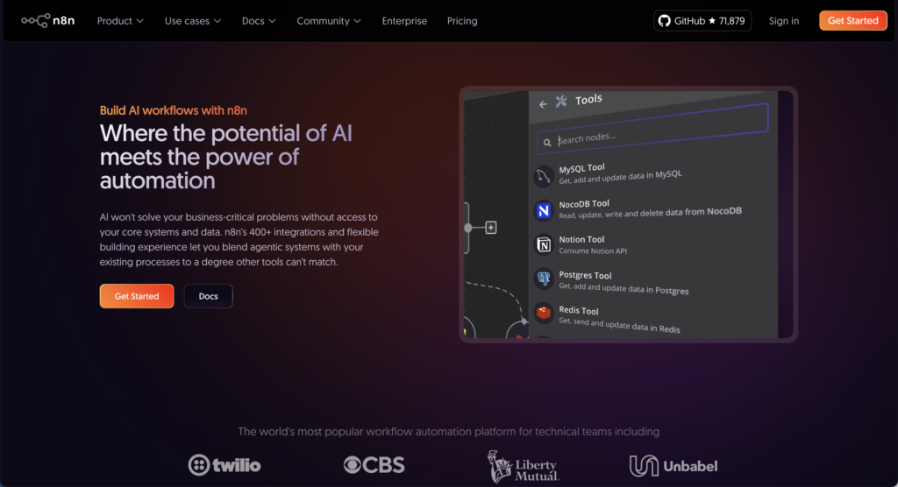Expand the Use cases dropdown
The image size is (898, 487).
(192, 21)
